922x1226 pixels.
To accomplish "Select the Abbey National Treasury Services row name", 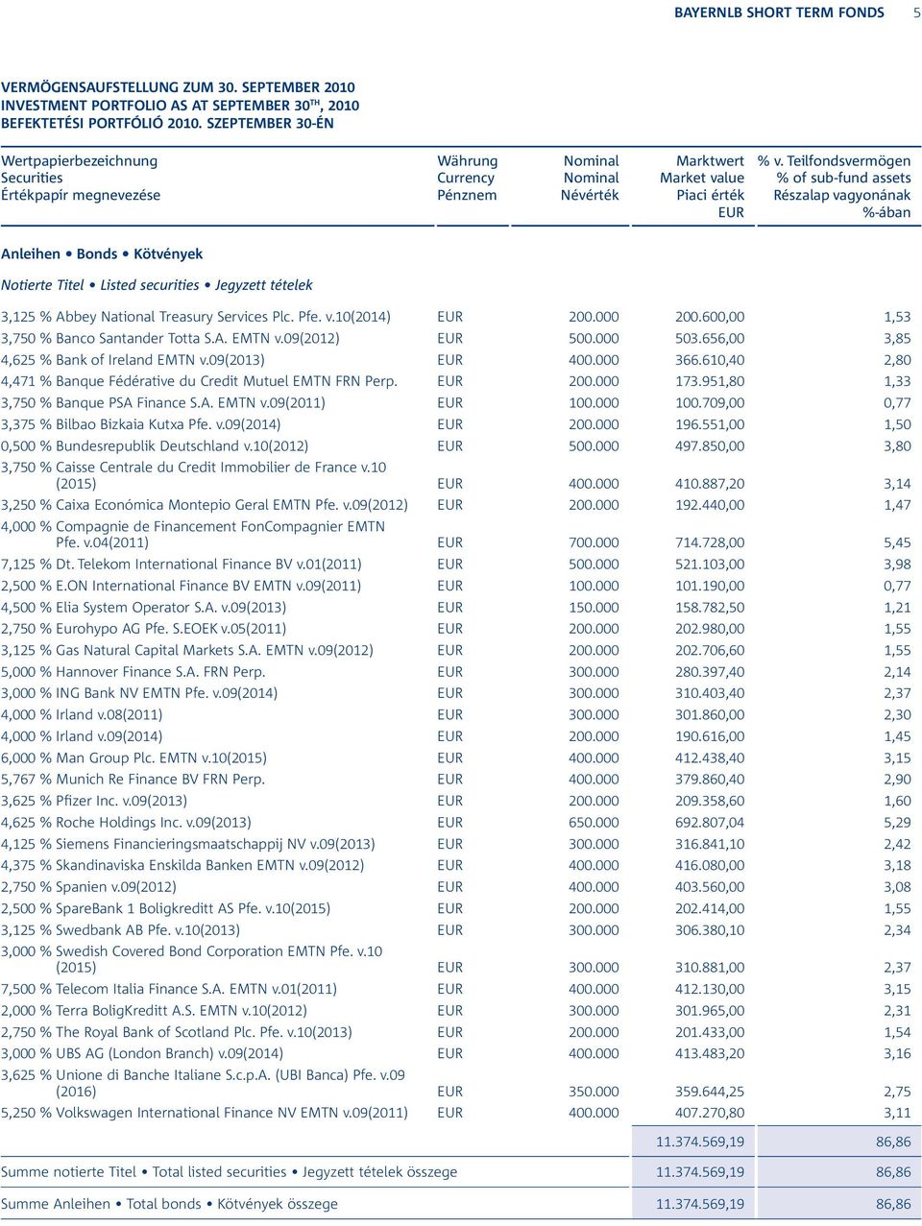I will [196, 317].
